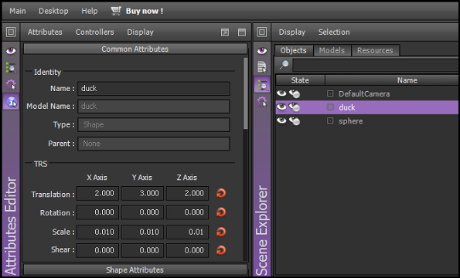This screenshot has height=278, width=460.
Task: Click the Scale X Axis field
Action: click(x=97, y=232)
